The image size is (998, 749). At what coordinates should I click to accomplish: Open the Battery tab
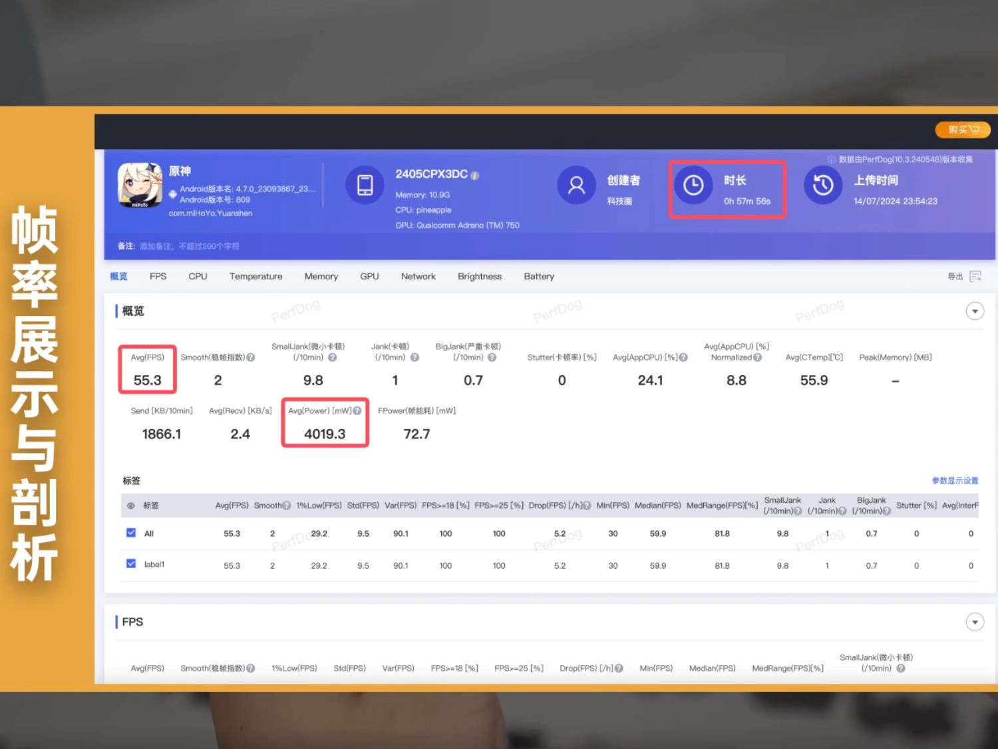[539, 276]
